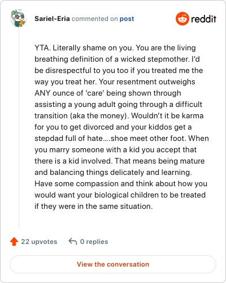Click the reply arrow icon
226x283 pixels.
(x=73, y=241)
